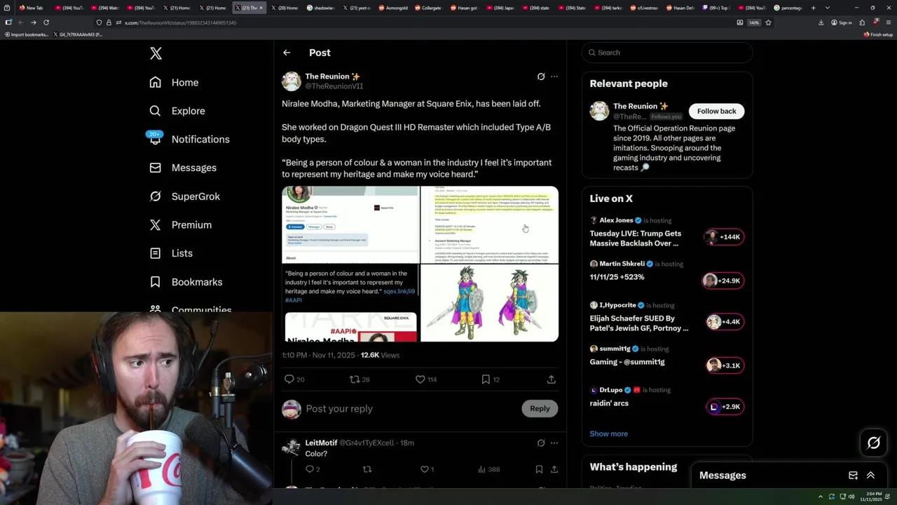Click the Search input field

click(x=667, y=53)
